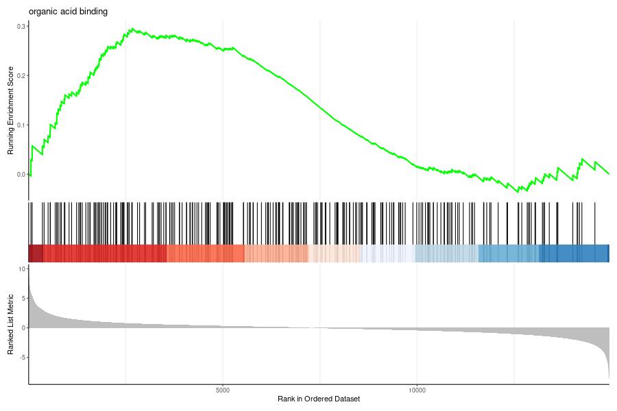Click the peak of the green enrichment curve
Screen dimensions: 617x411
coord(132,29)
